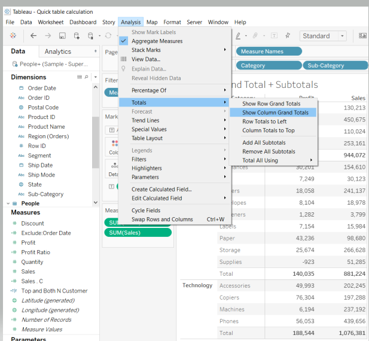The height and width of the screenshot is (341, 369).
Task: Click the Save icon in toolbar
Action: tap(62, 36)
